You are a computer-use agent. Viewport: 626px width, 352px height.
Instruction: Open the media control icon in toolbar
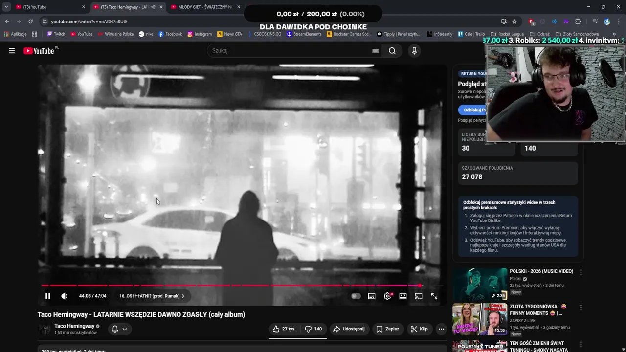(x=595, y=22)
